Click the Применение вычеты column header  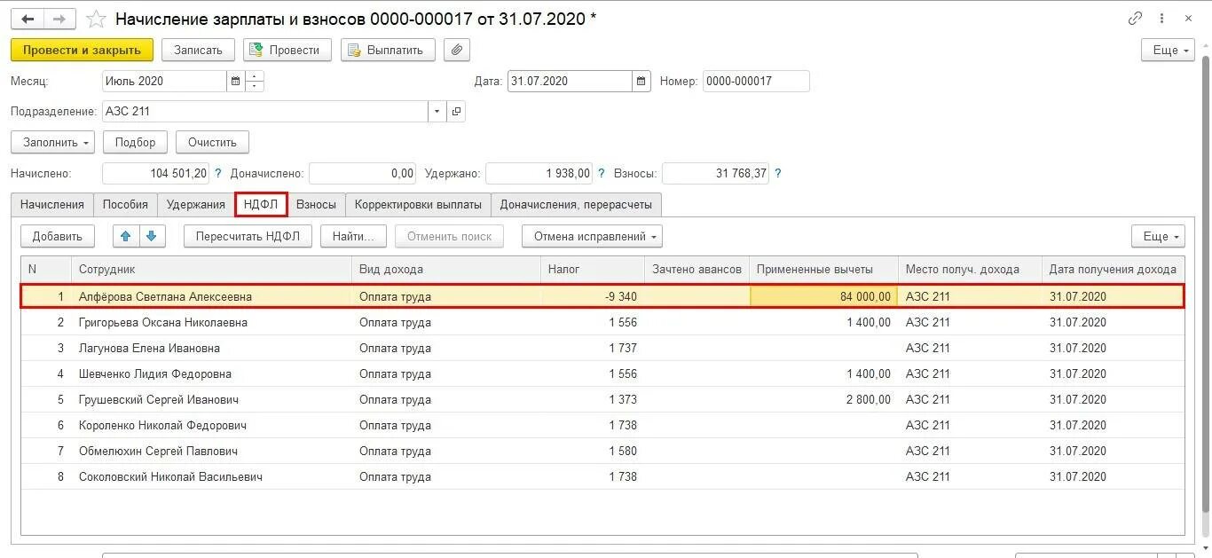pyautogui.click(x=823, y=269)
